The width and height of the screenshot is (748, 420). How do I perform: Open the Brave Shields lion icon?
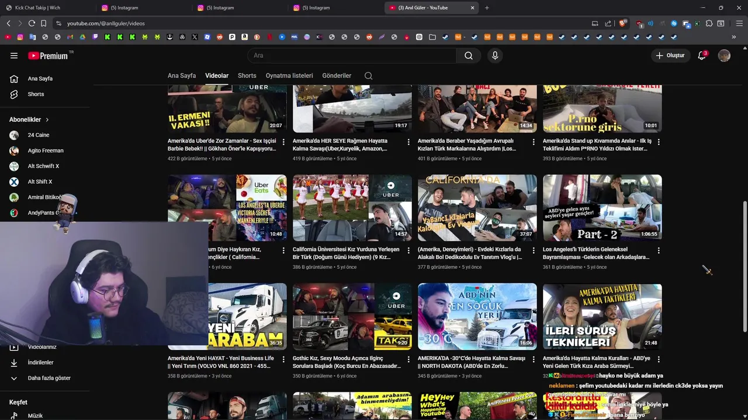pos(622,23)
